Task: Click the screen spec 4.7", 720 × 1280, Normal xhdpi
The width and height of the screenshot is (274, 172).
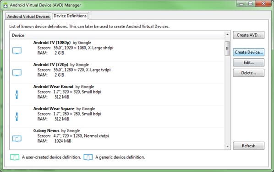Action: coord(81,136)
